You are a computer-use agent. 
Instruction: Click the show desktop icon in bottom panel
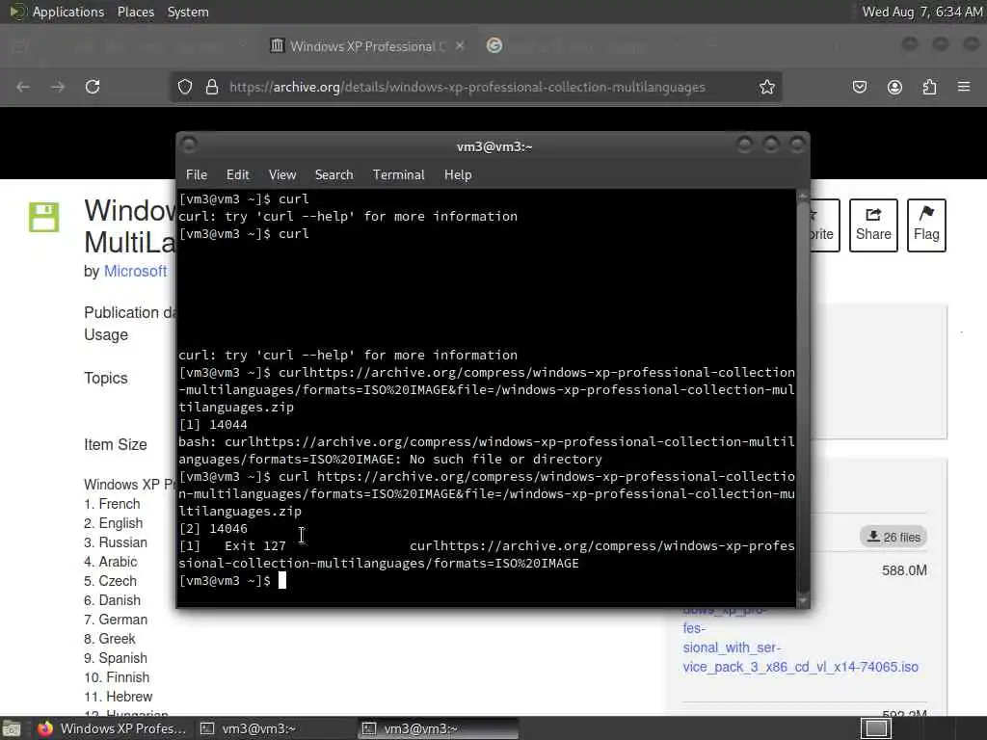point(12,728)
